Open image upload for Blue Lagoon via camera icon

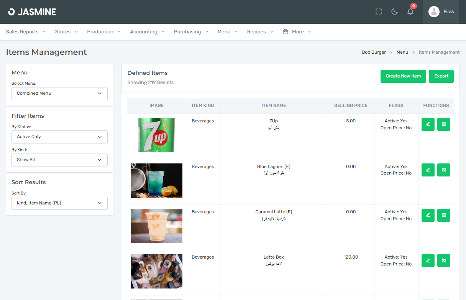click(443, 170)
